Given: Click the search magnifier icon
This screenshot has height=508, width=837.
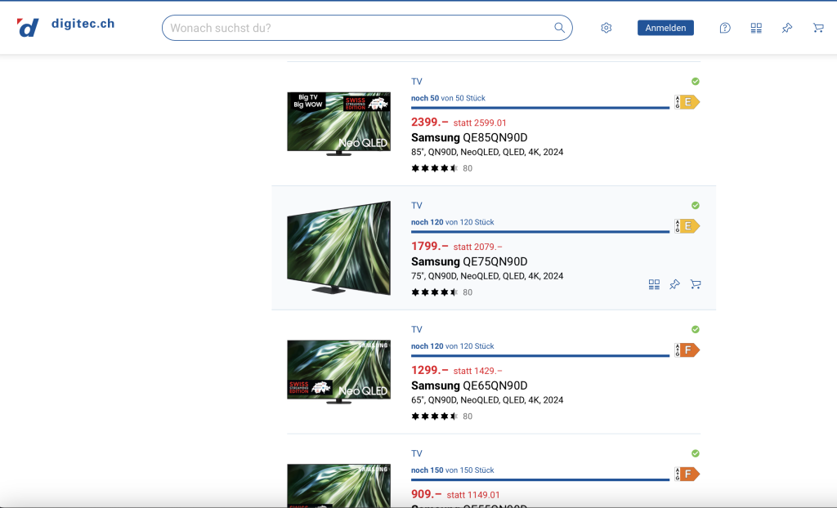Looking at the screenshot, I should tap(560, 28).
